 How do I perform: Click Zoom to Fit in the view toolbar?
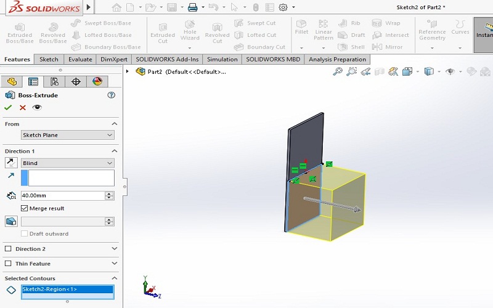tap(337, 71)
